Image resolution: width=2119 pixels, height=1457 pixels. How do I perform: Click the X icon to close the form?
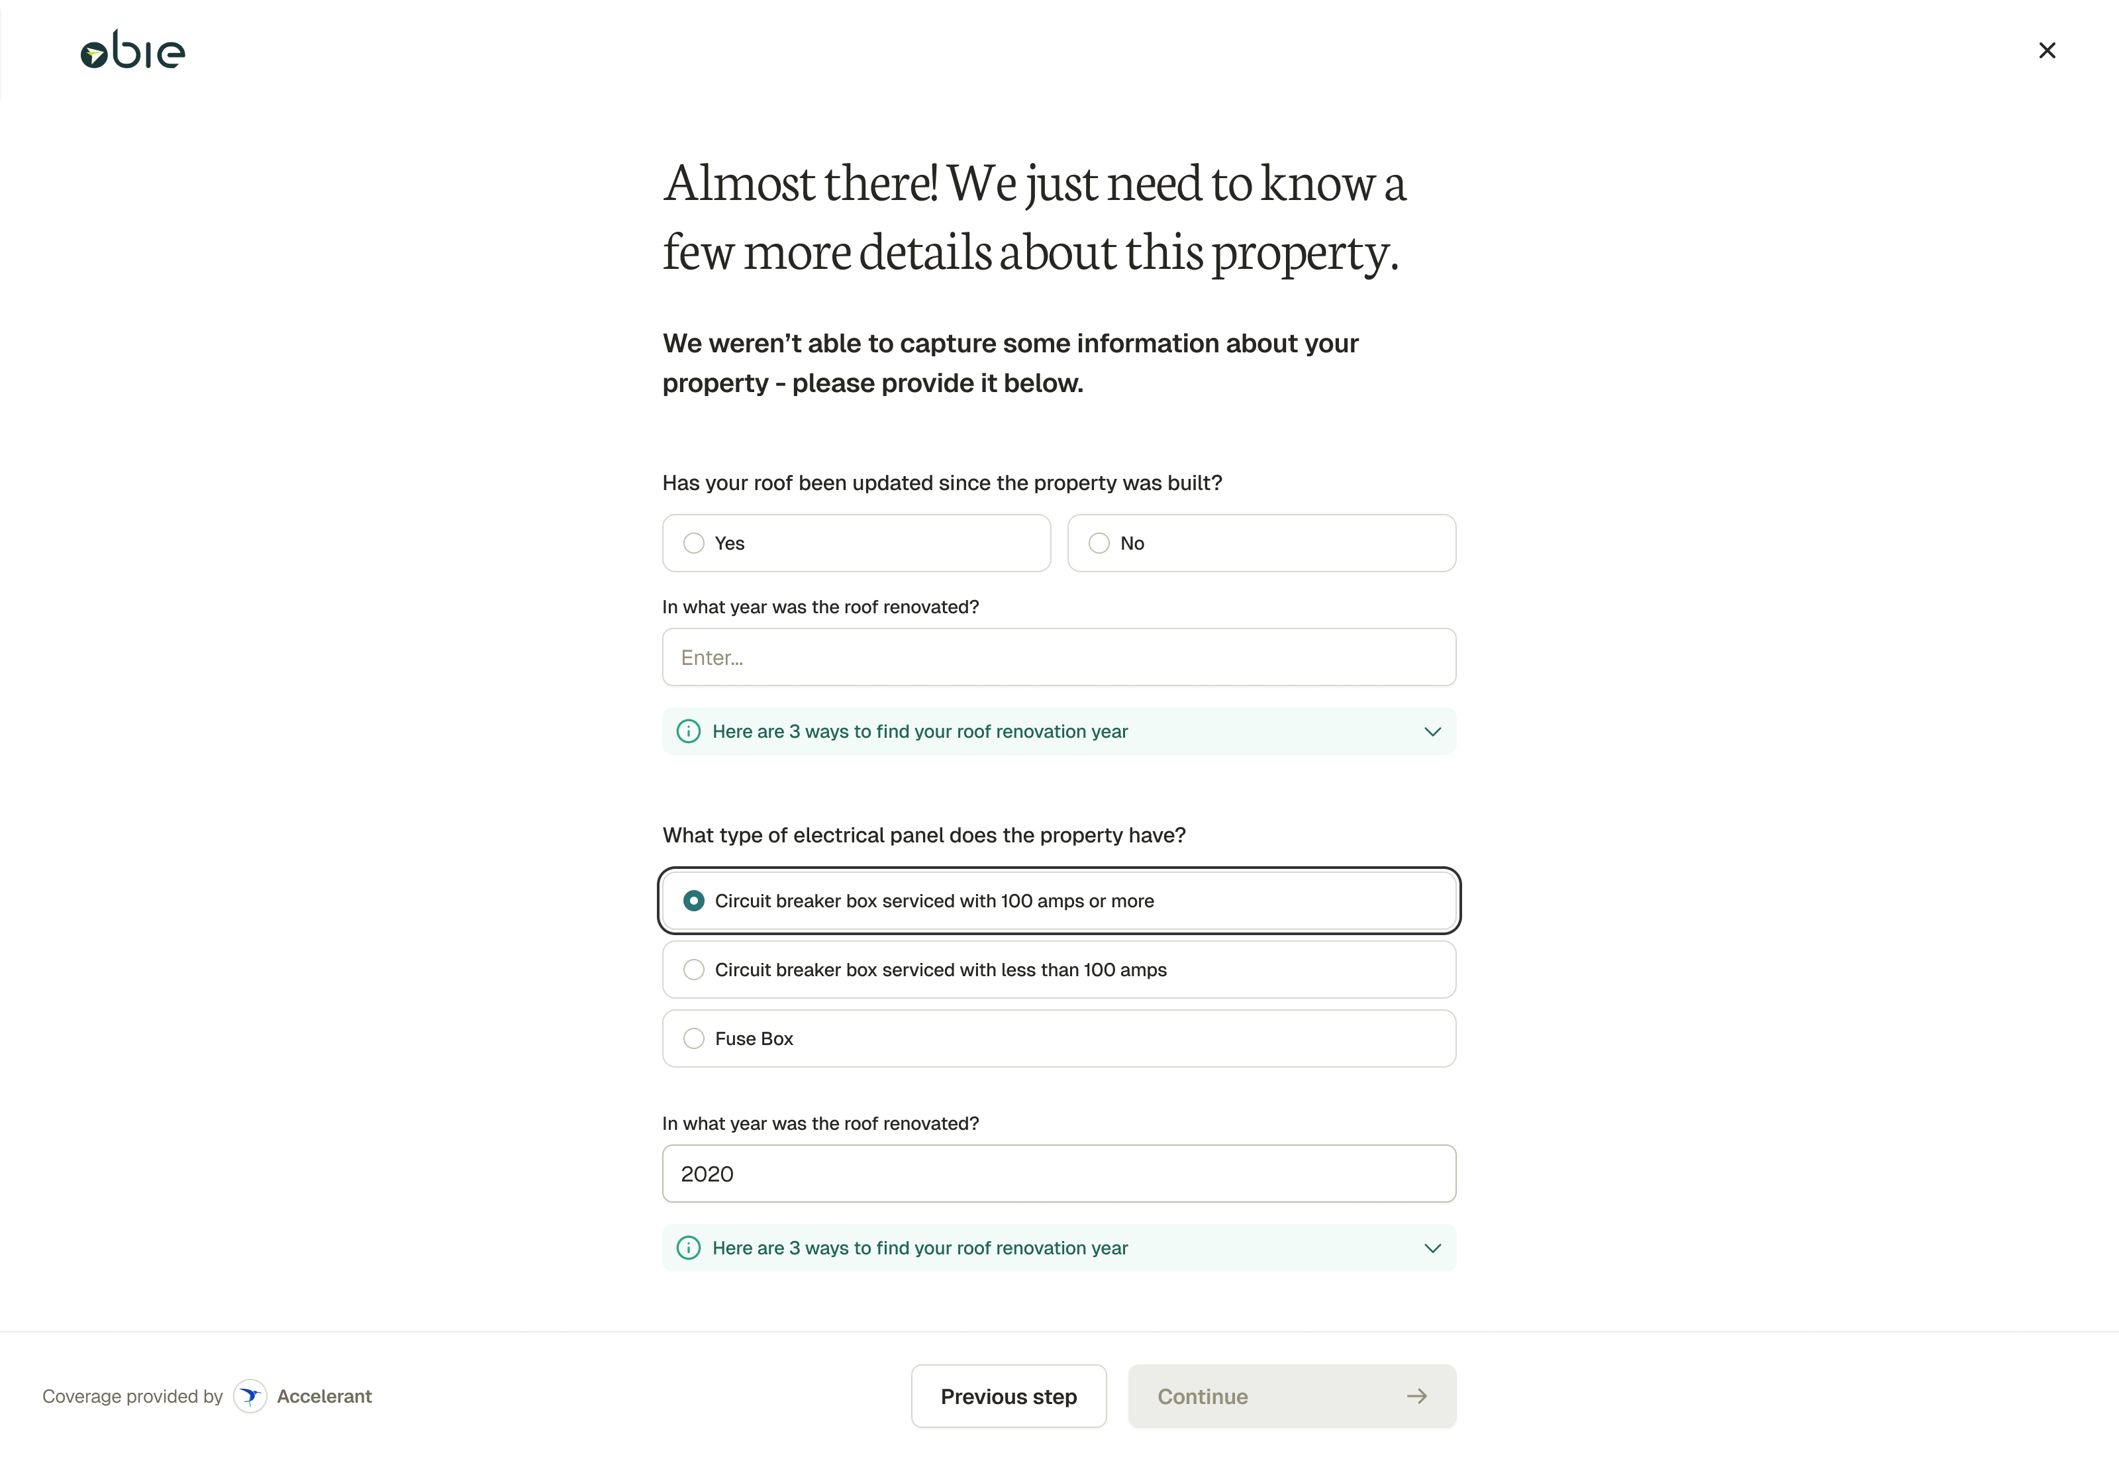[2047, 50]
